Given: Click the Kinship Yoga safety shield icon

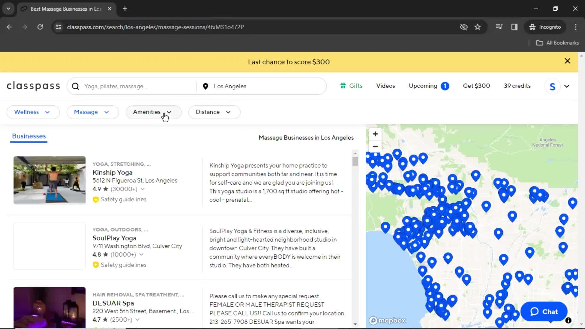Looking at the screenshot, I should tap(96, 200).
